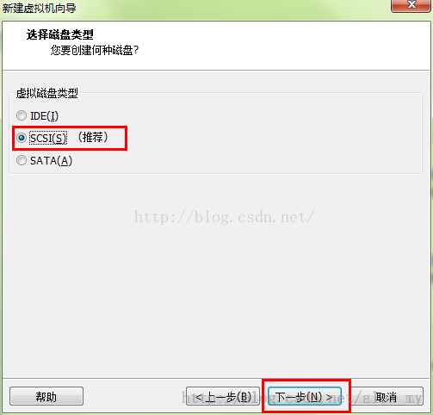This screenshot has height=415, width=433.
Task: Cancel the wizard with 取消 button
Action: (x=387, y=396)
